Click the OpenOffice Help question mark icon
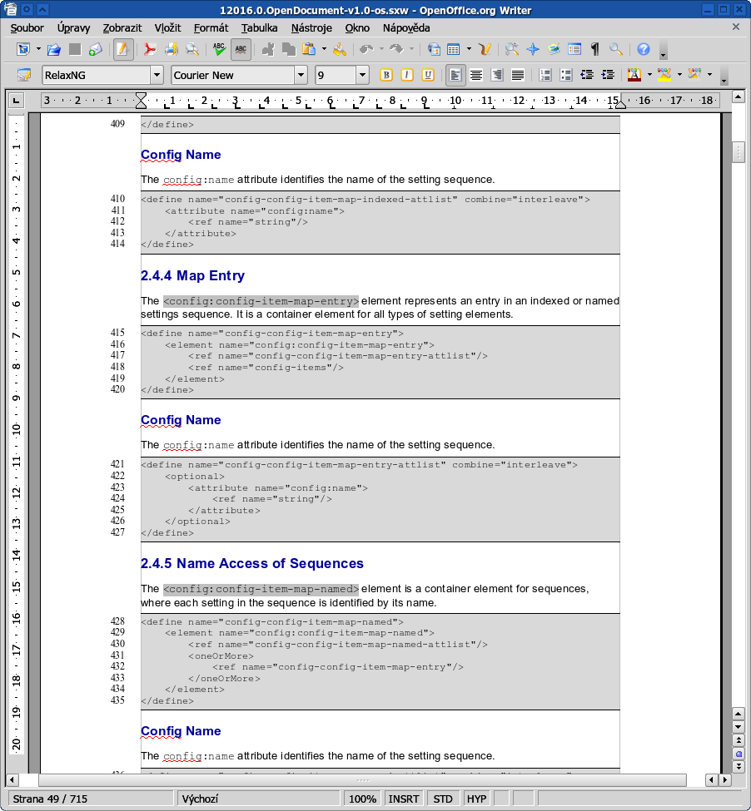This screenshot has height=811, width=751. coord(643,49)
